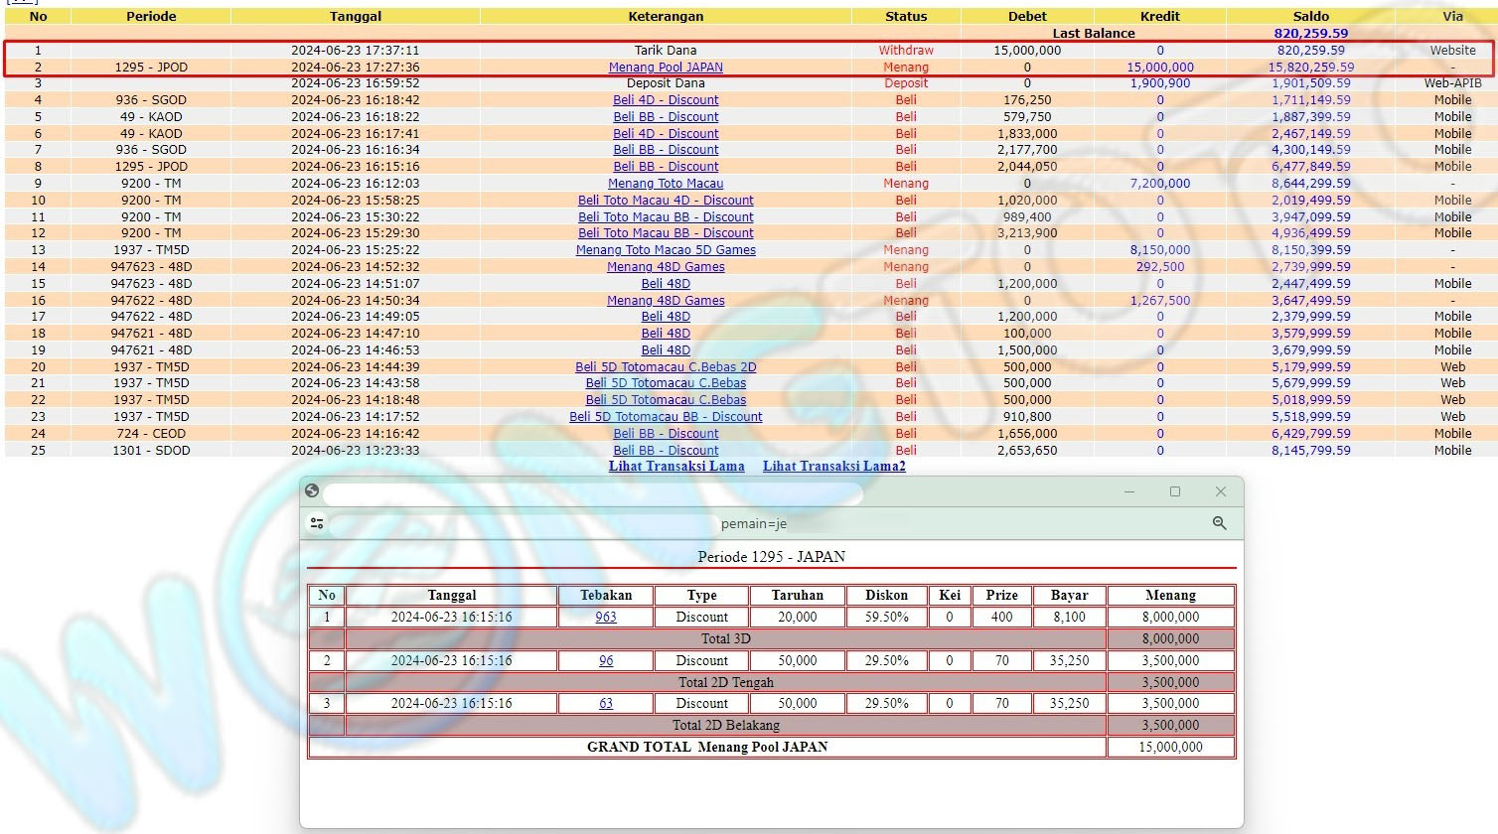Image resolution: width=1498 pixels, height=834 pixels.
Task: Click tebakan number 963 link
Action: (x=606, y=618)
